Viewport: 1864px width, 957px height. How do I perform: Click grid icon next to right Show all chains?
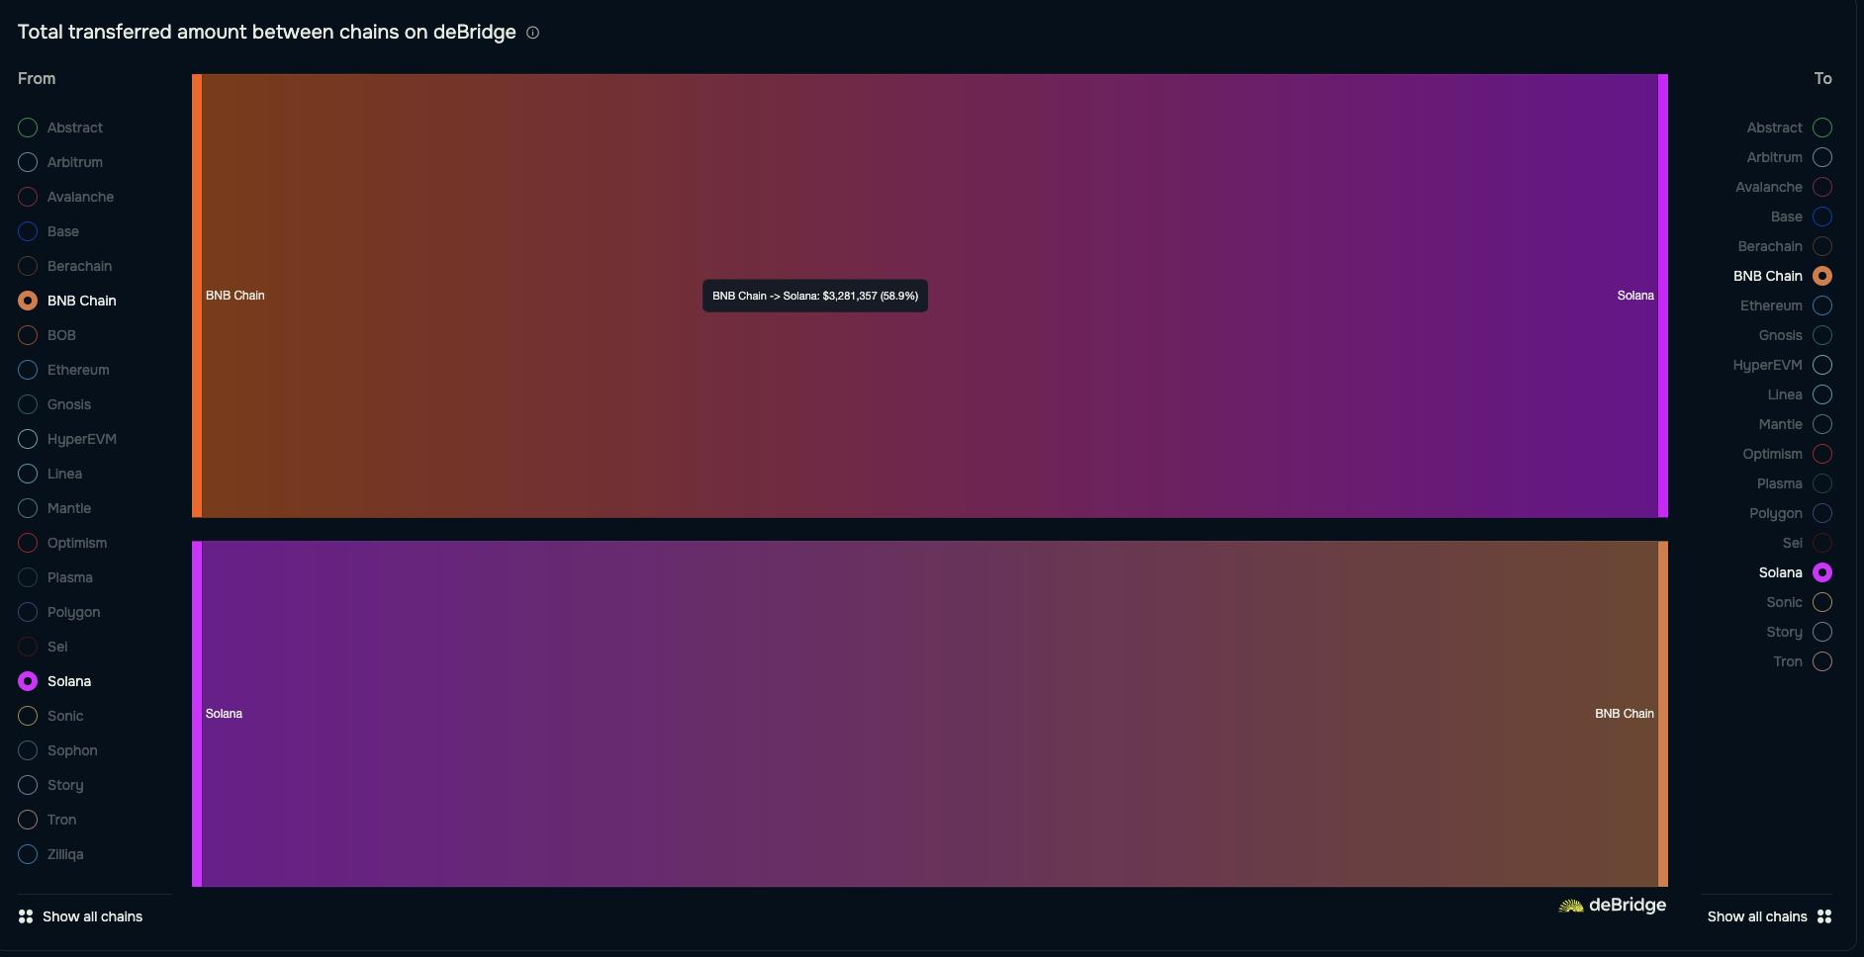pos(1824,916)
